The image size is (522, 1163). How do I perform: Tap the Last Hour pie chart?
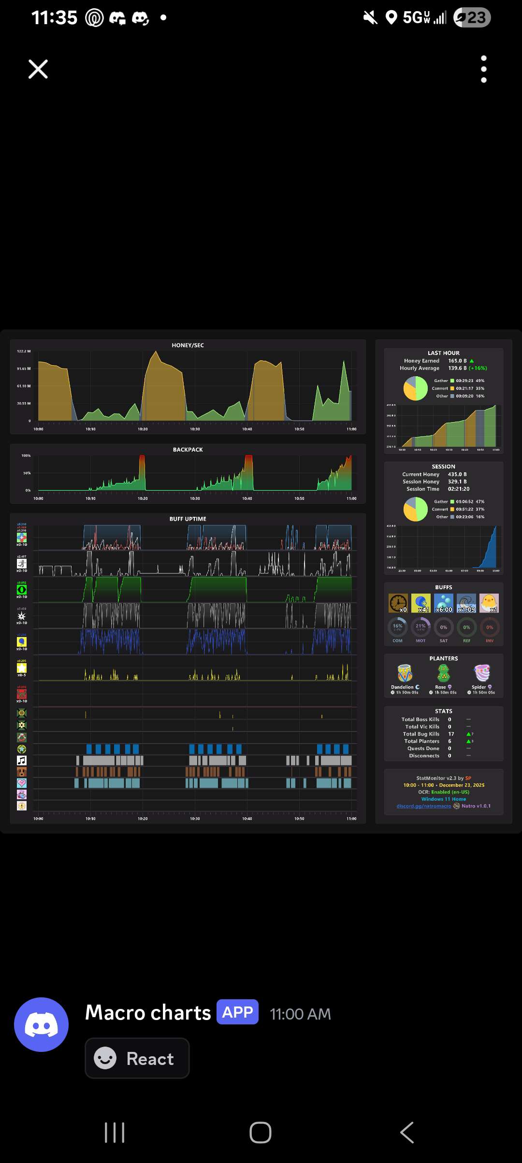[416, 388]
